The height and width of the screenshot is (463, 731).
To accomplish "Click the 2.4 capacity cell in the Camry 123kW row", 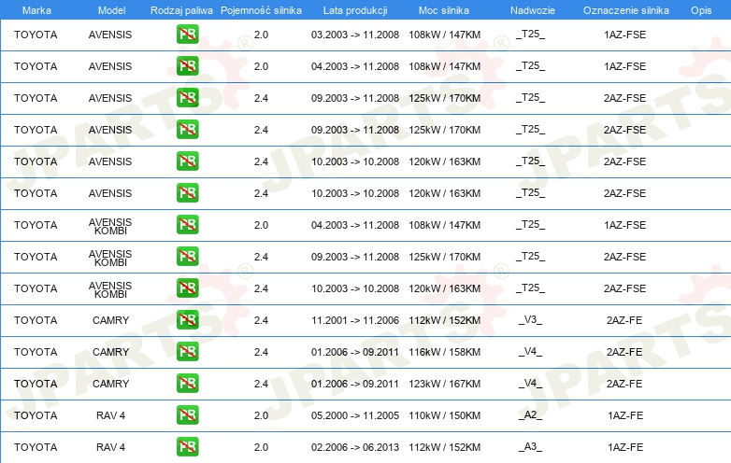I will click(261, 384).
